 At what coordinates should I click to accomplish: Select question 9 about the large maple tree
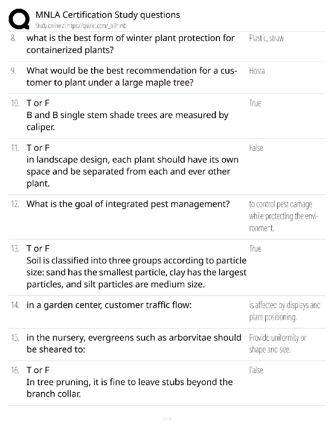coord(132,76)
